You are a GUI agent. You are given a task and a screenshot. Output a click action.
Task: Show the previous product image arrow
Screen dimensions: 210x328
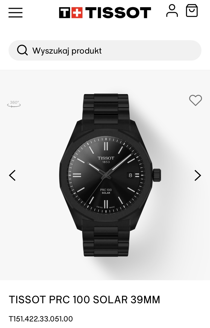12,175
